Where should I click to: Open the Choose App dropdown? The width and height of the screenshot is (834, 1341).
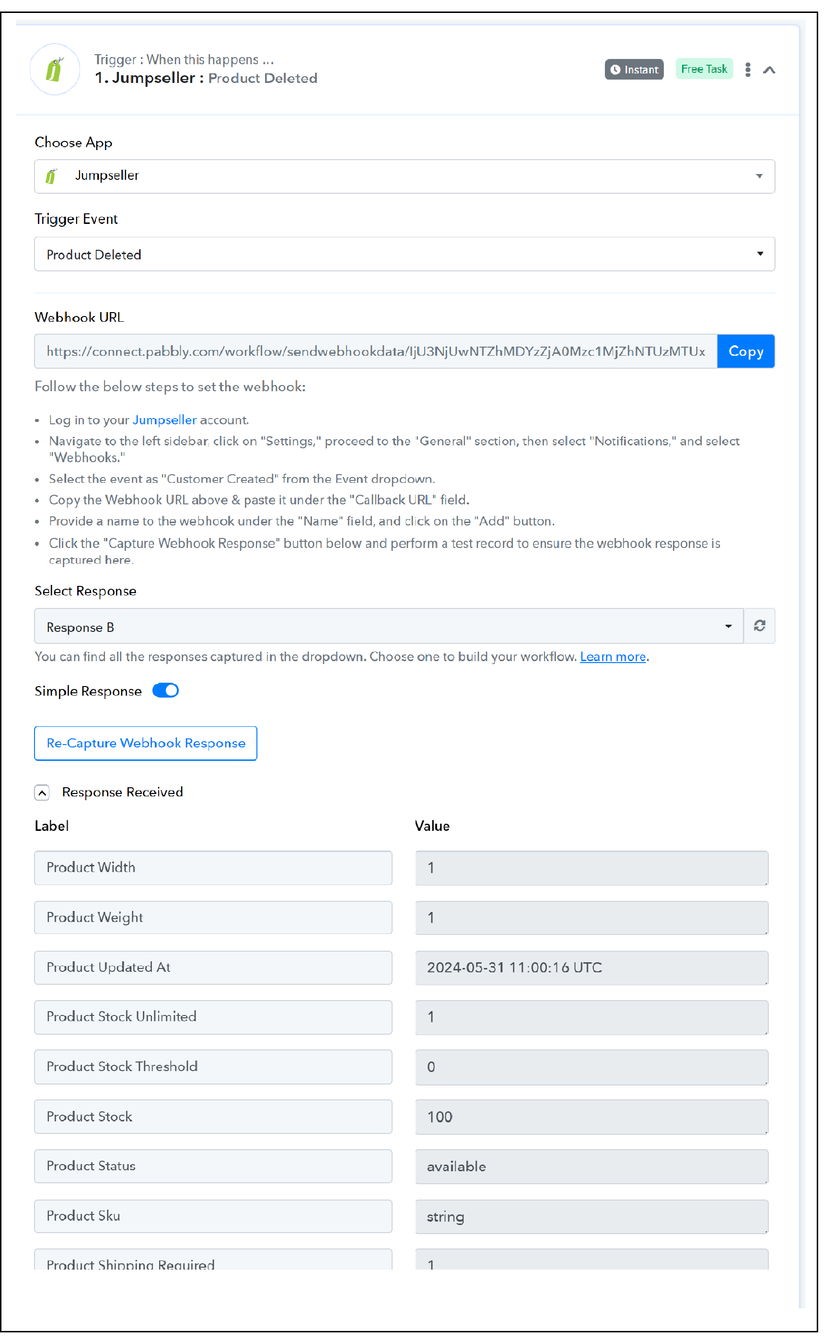coord(405,176)
